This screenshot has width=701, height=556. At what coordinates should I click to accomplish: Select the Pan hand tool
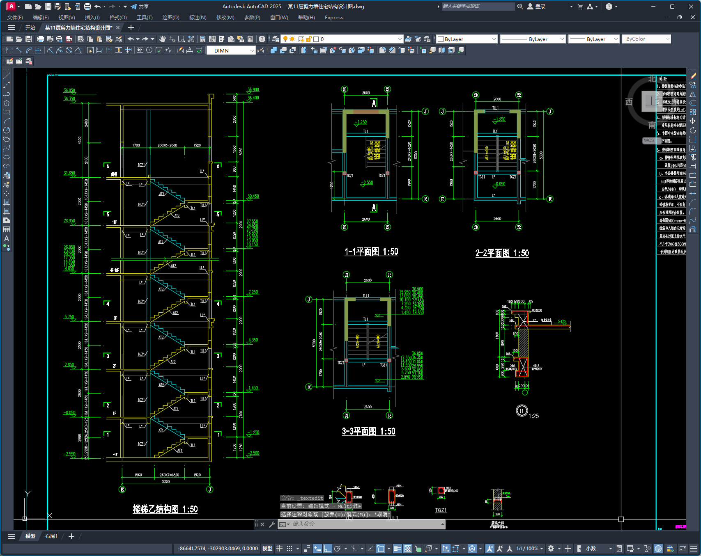[x=163, y=39]
